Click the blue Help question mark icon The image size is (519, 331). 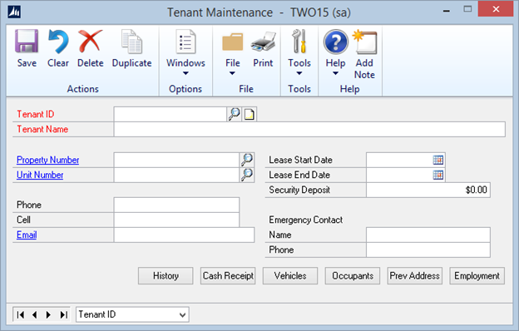336,42
